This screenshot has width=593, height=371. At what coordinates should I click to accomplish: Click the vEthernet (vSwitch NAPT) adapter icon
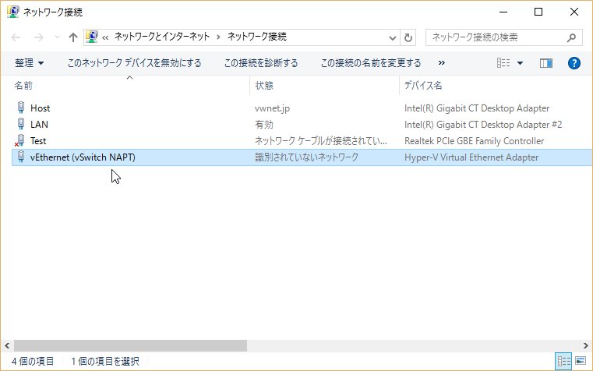click(x=21, y=157)
